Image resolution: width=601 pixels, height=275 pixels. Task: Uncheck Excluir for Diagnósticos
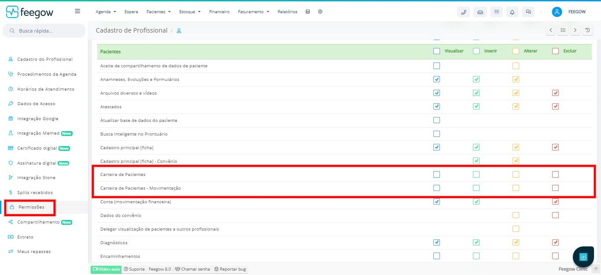click(555, 242)
